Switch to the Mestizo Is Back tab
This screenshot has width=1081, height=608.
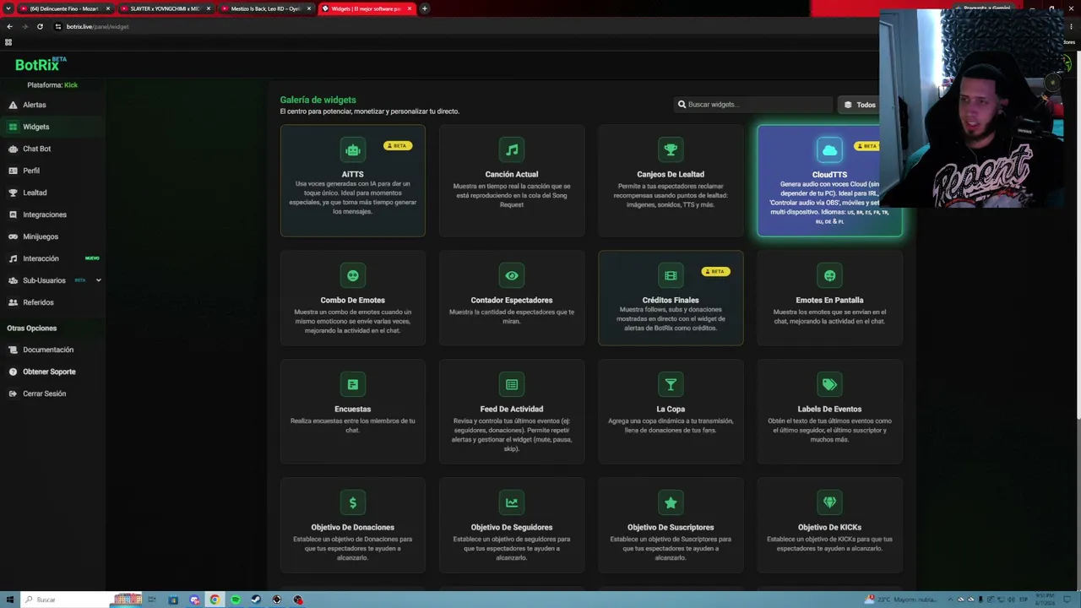pyautogui.click(x=265, y=8)
